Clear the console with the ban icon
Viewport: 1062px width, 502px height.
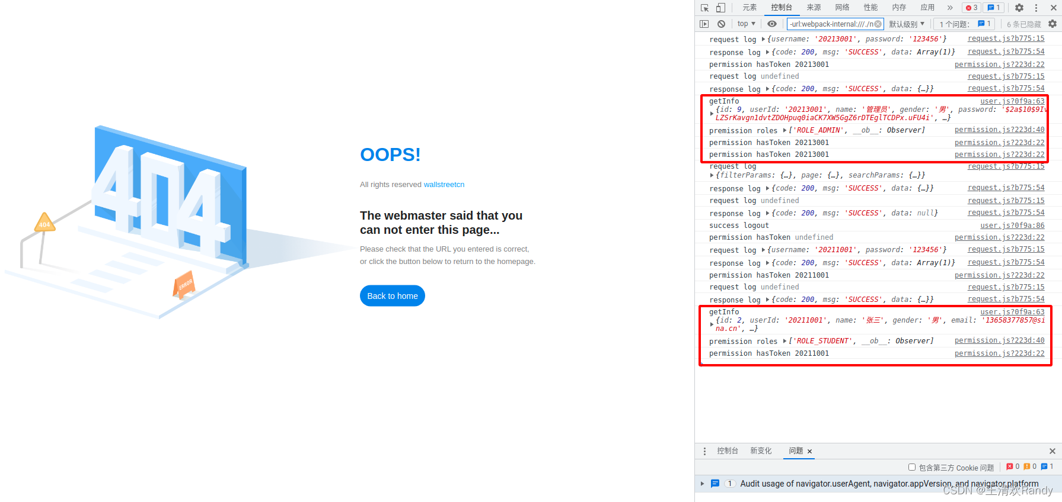point(721,24)
